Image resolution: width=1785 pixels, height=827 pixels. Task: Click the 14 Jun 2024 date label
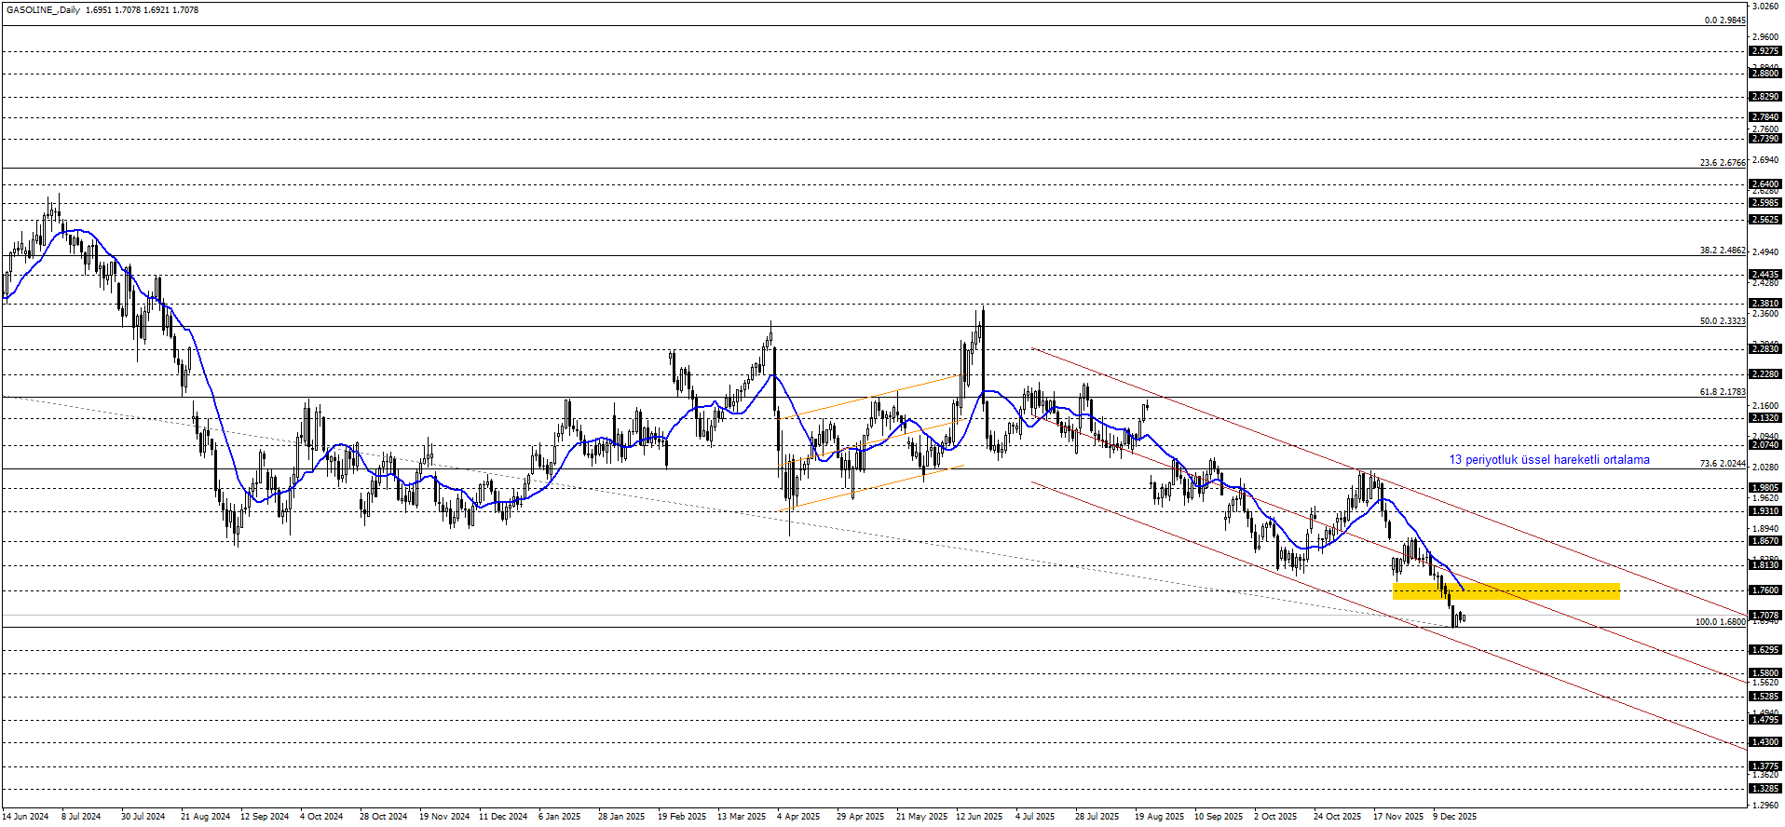pyautogui.click(x=25, y=817)
